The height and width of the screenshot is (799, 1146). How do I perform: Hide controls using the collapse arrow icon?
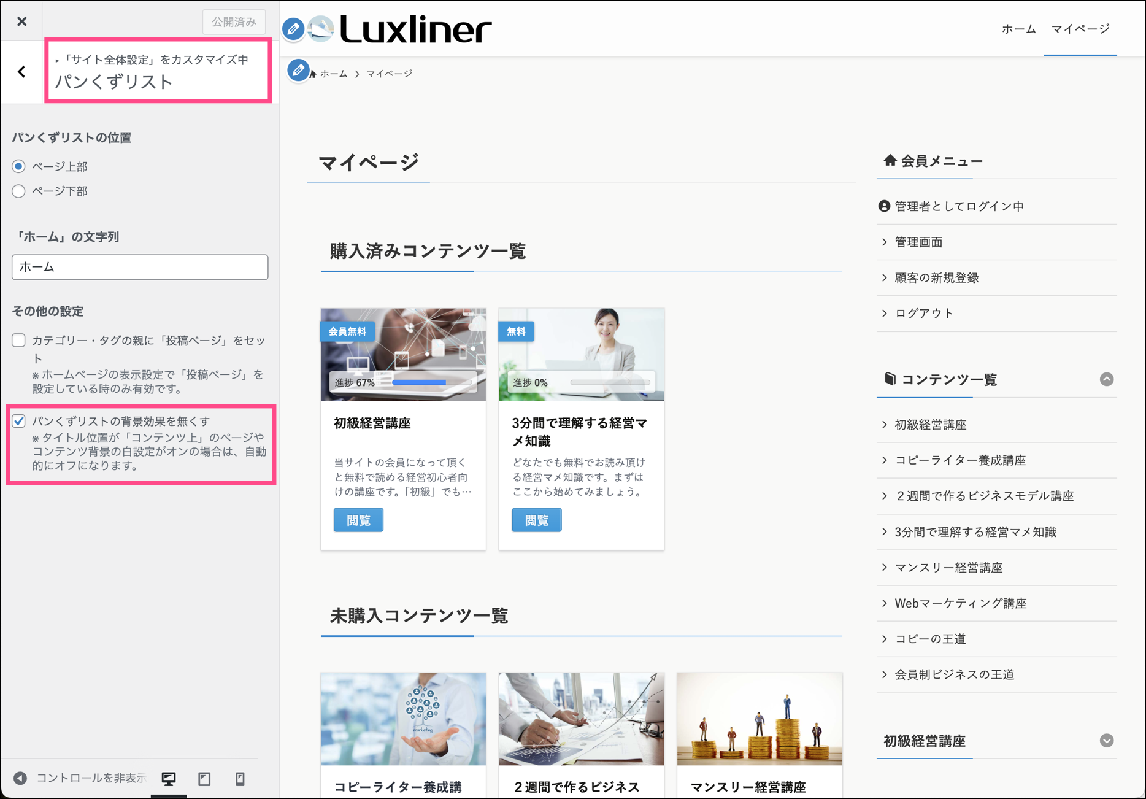click(x=20, y=778)
